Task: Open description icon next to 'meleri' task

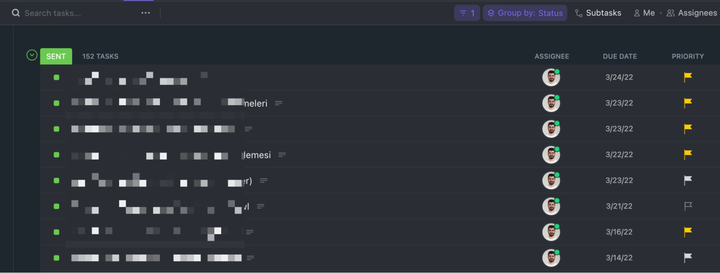Action: tap(278, 103)
